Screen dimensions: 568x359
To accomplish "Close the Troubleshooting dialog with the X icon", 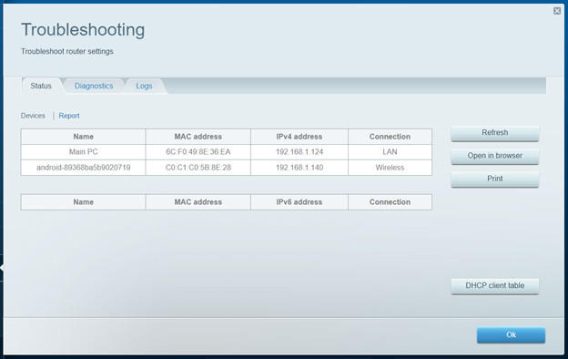I will click(x=557, y=11).
